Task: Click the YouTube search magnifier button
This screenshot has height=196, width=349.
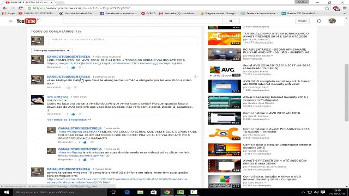Action: (x=231, y=21)
